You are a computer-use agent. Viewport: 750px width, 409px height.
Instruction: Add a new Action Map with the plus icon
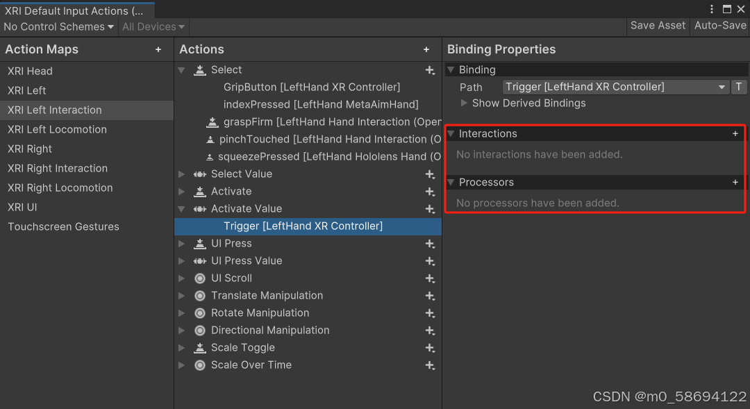click(x=158, y=49)
